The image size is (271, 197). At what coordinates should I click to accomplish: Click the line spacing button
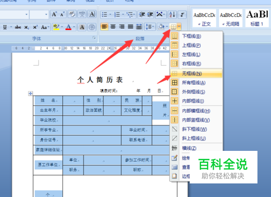coord(150,27)
